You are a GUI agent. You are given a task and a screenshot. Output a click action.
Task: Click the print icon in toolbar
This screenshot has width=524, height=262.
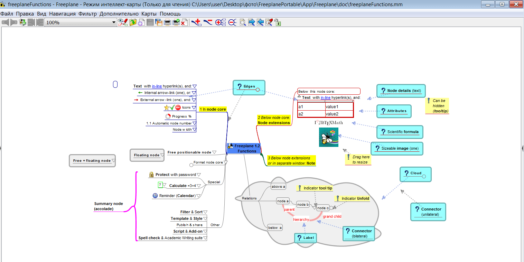(x=167, y=22)
